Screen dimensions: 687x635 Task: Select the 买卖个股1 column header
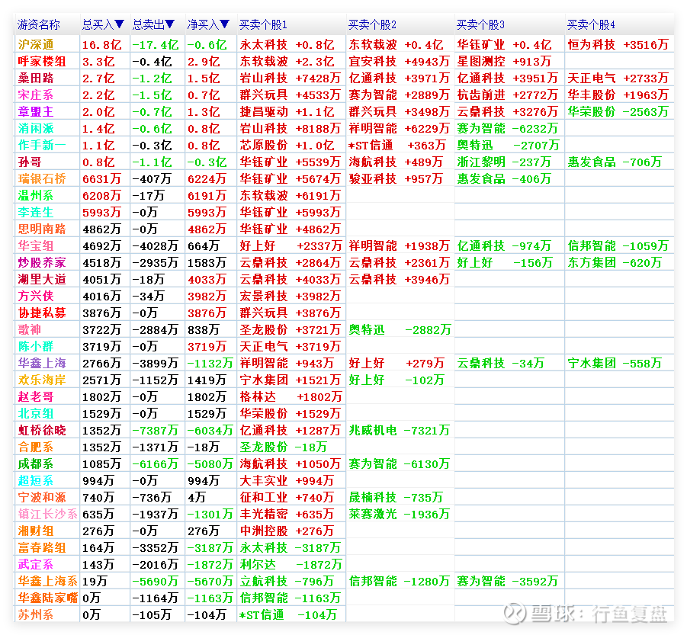263,25
